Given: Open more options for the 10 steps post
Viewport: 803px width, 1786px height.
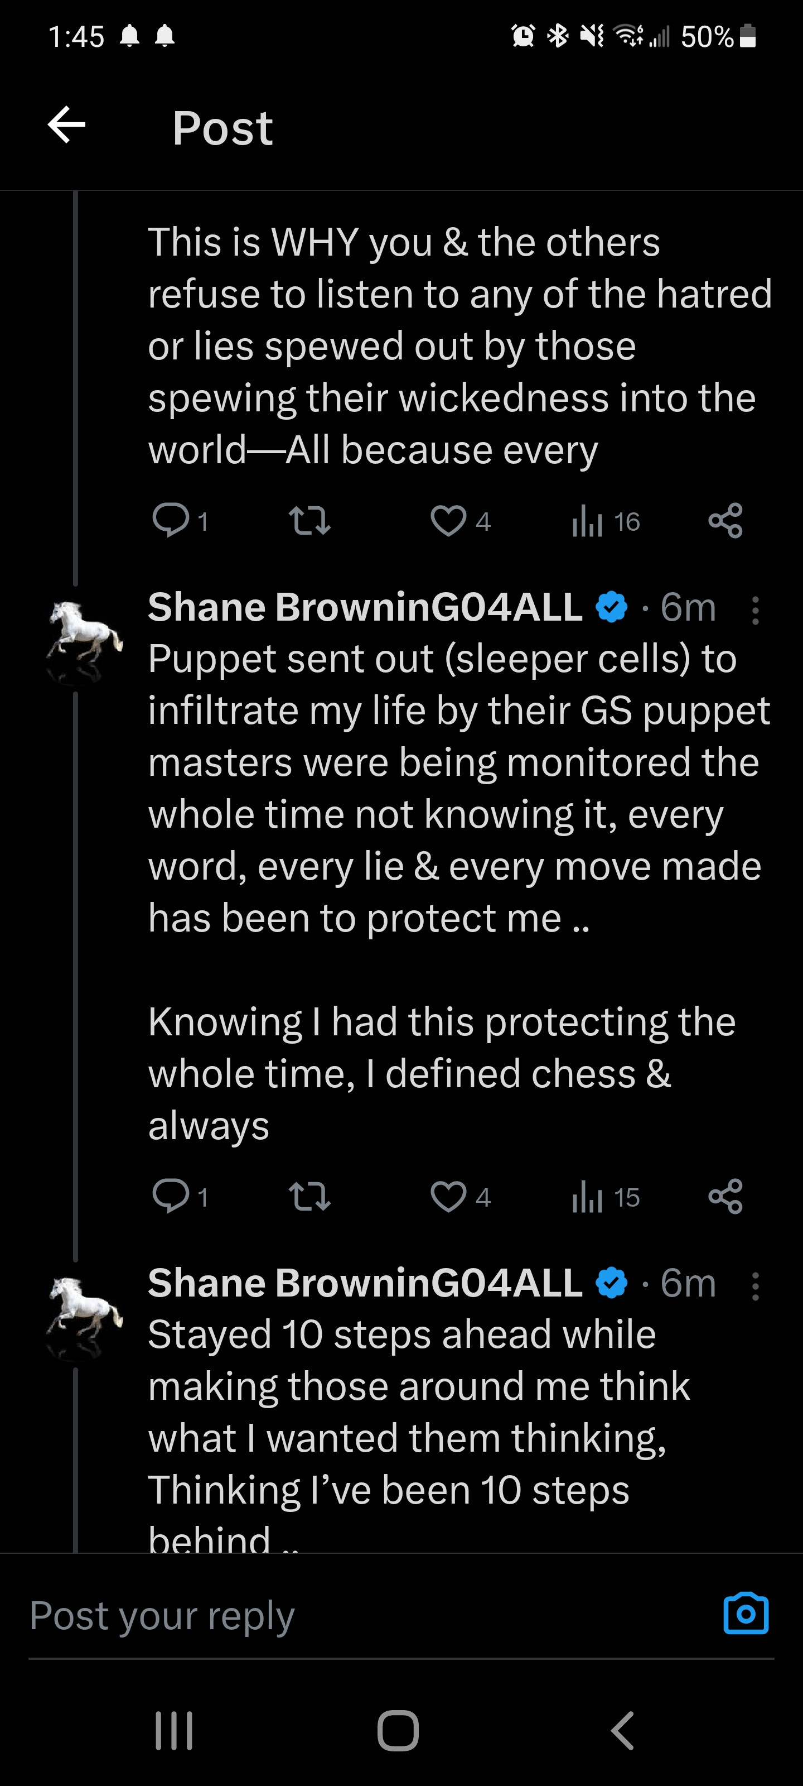Looking at the screenshot, I should click(x=755, y=1286).
